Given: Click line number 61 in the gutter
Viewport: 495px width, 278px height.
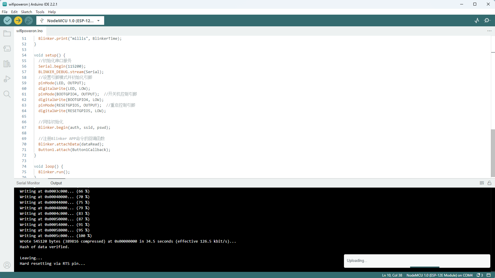Looking at the screenshot, I should click(24, 94).
